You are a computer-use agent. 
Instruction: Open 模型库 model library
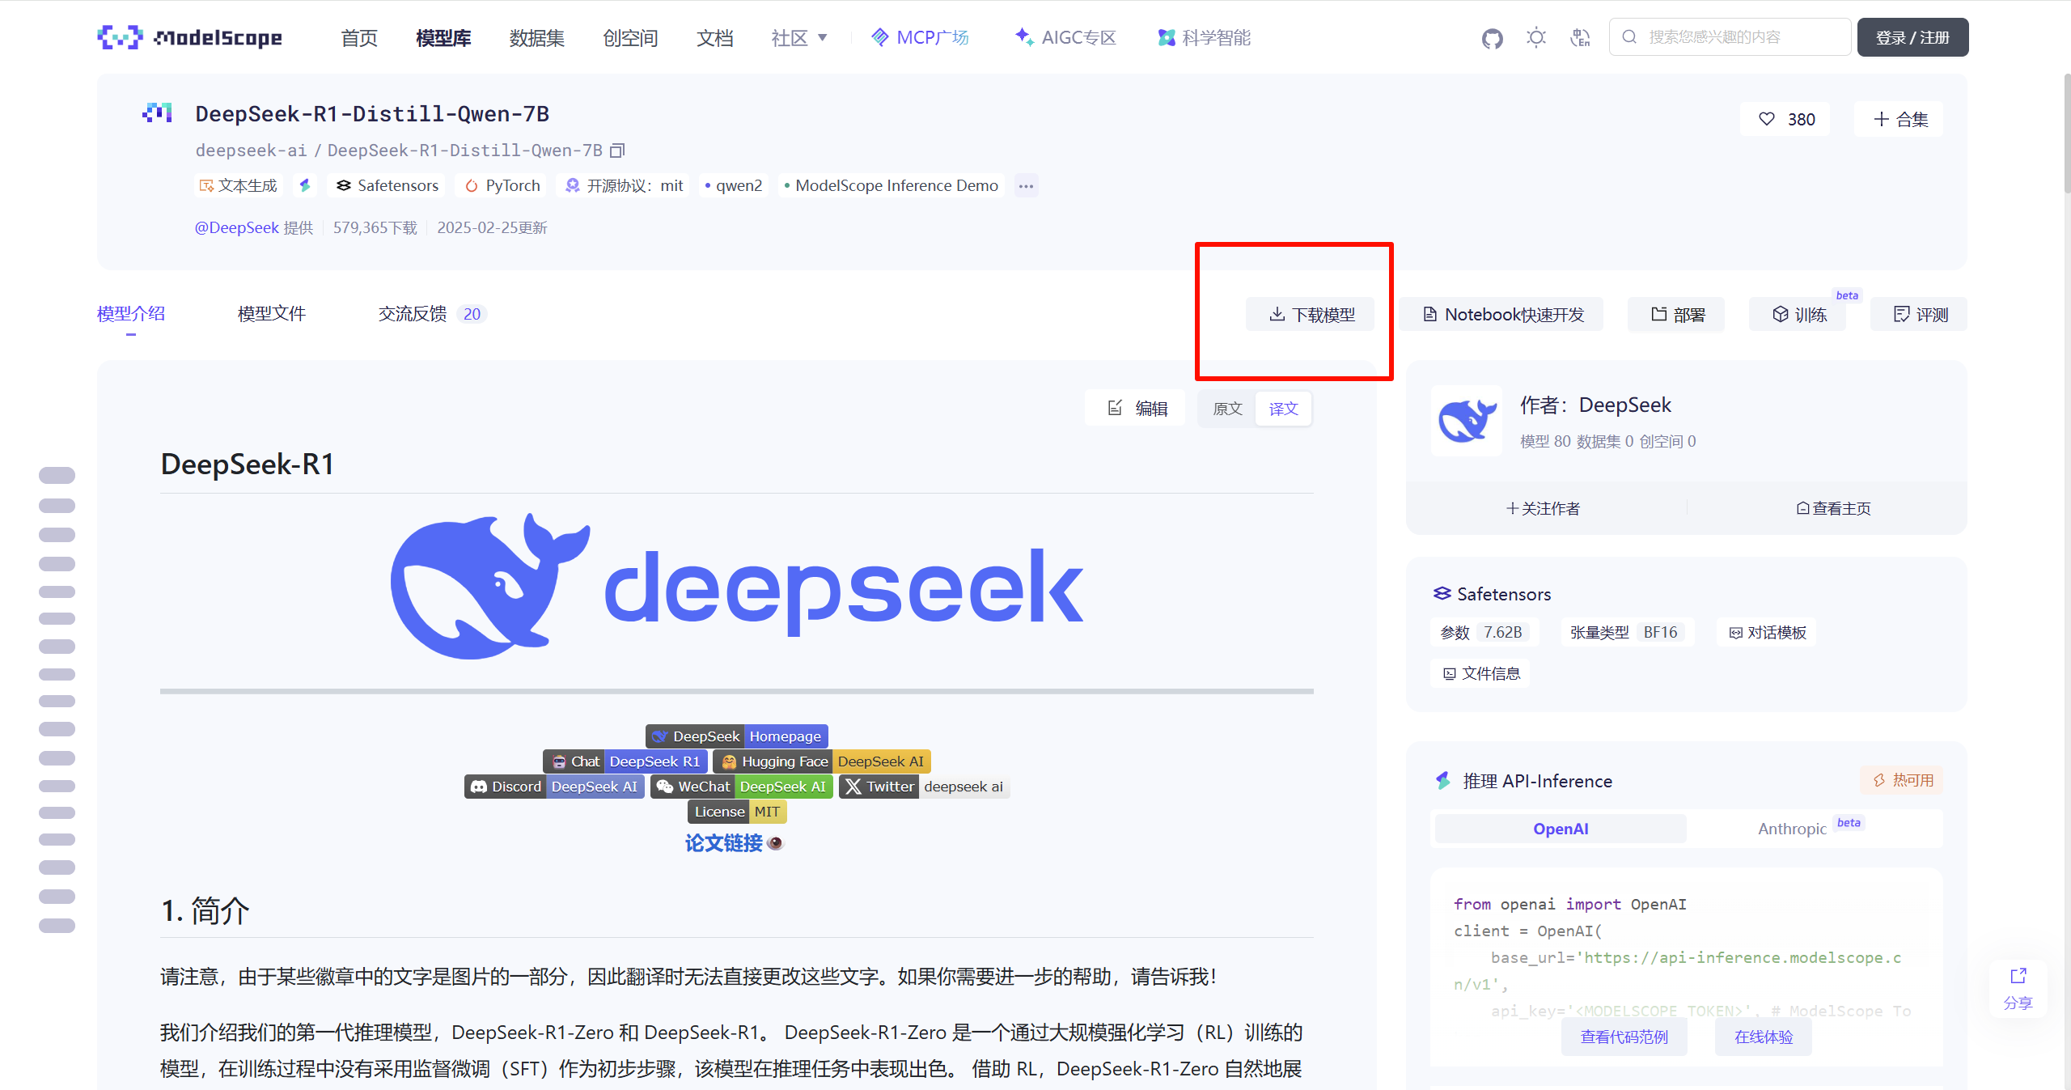443,37
